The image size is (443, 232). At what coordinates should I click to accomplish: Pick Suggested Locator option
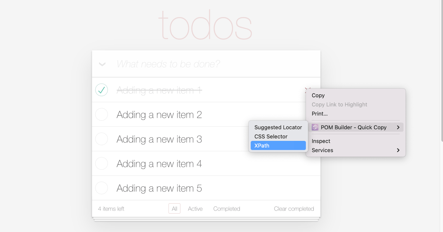[278, 127]
